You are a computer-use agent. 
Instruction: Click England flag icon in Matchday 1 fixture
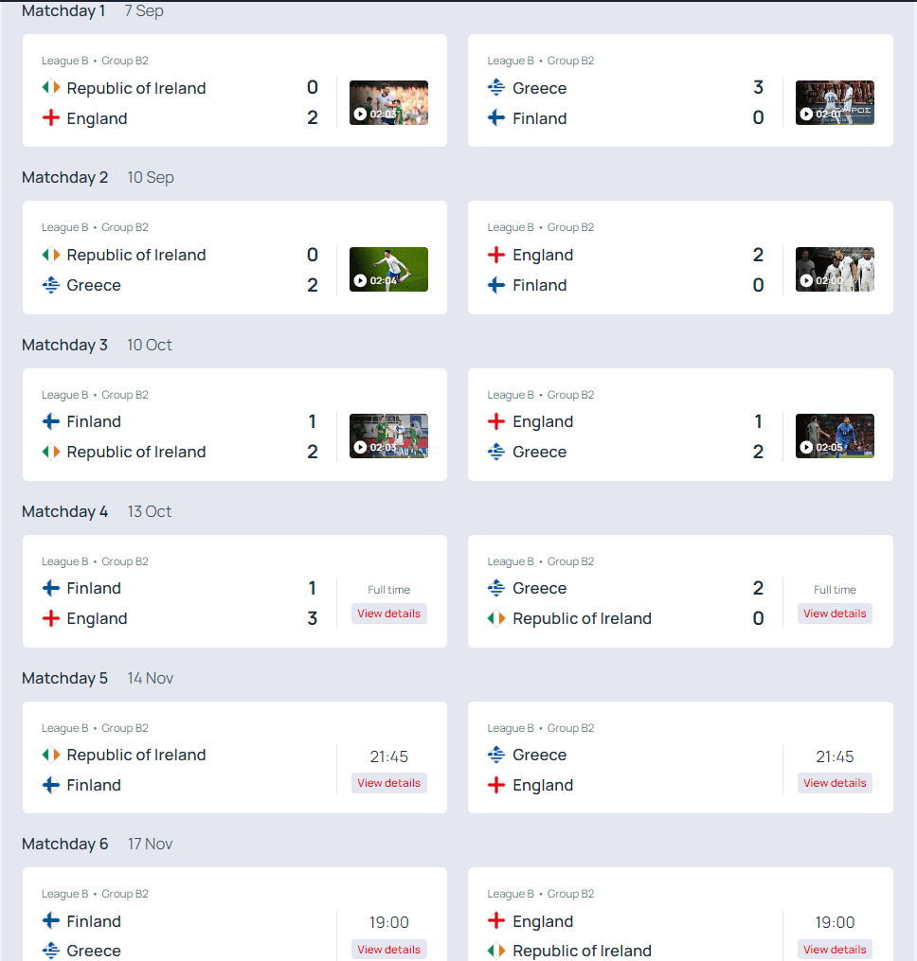click(x=51, y=118)
